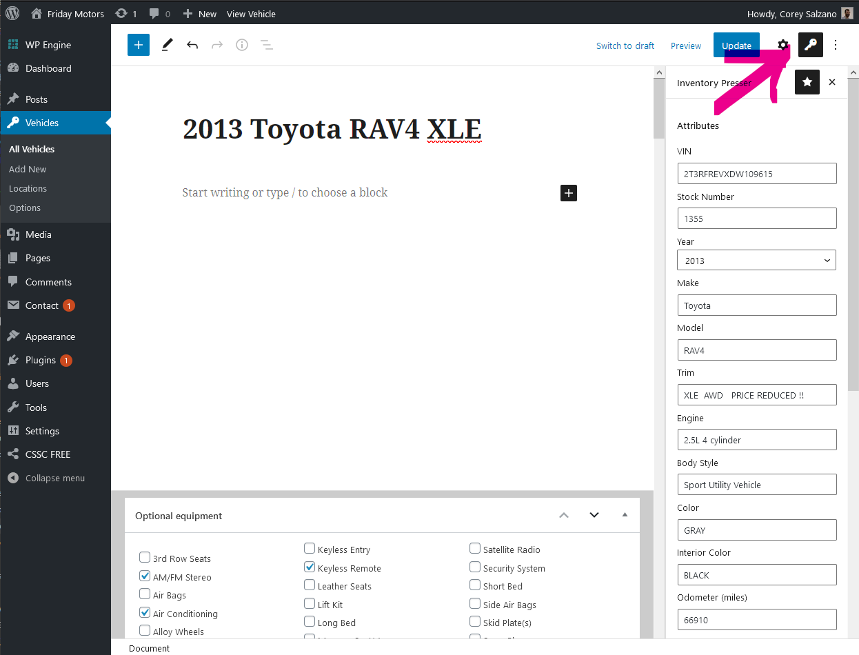The image size is (859, 655).
Task: Open Comments in sidebar menu
Action: pyautogui.click(x=55, y=282)
